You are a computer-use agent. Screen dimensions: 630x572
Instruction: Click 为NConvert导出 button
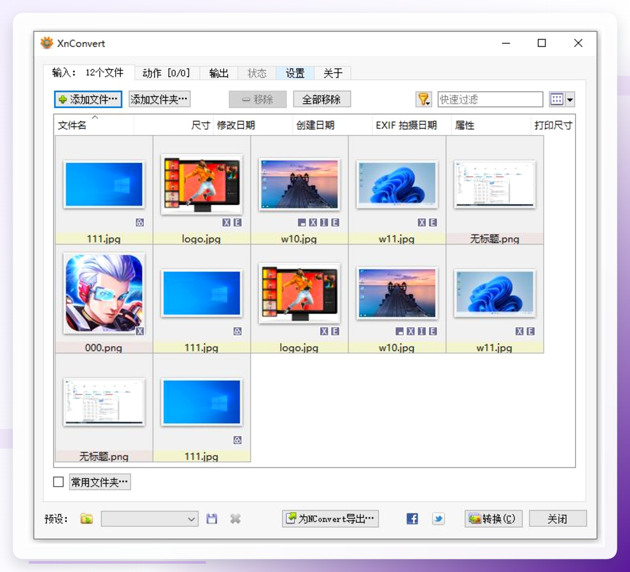[x=330, y=519]
